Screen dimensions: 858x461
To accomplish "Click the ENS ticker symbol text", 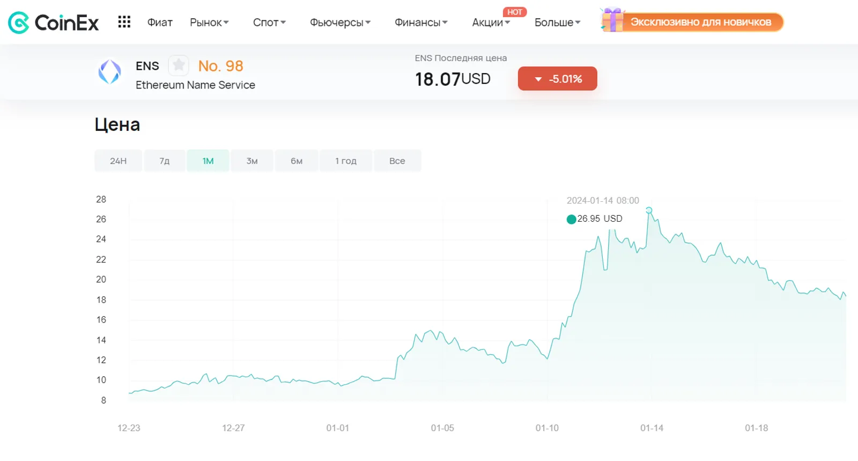I will point(147,66).
